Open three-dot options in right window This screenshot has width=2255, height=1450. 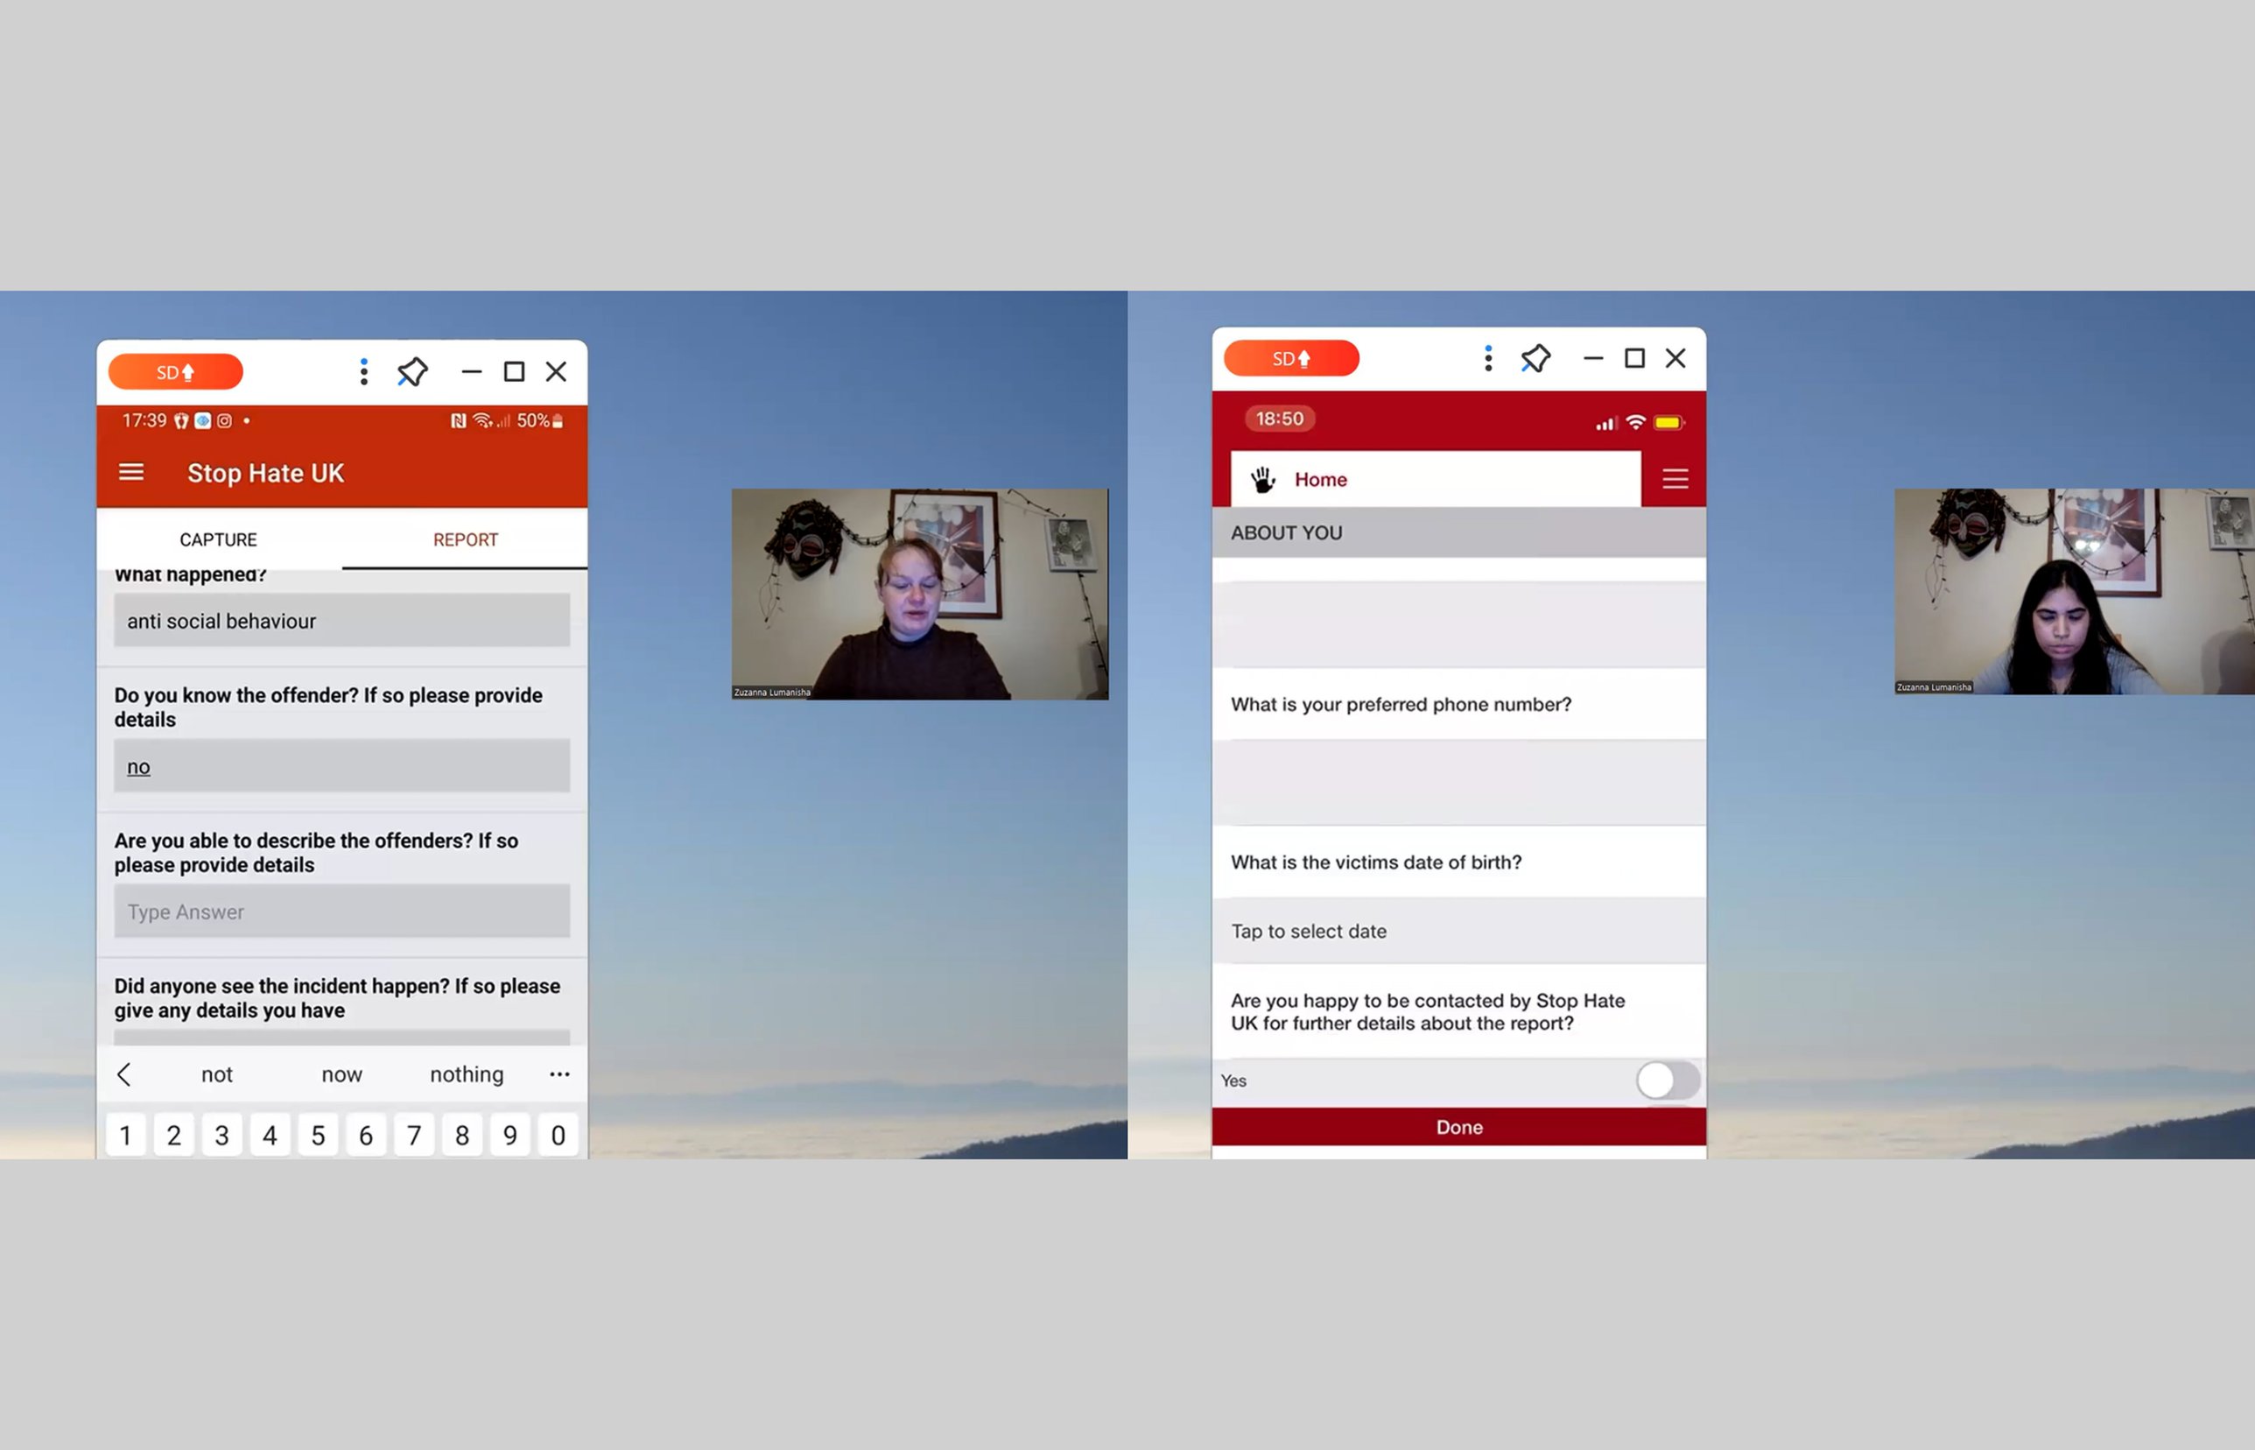coord(1488,358)
